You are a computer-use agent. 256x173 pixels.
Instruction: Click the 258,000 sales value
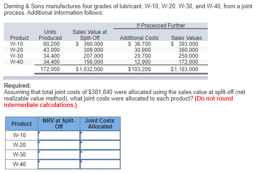(x=188, y=56)
